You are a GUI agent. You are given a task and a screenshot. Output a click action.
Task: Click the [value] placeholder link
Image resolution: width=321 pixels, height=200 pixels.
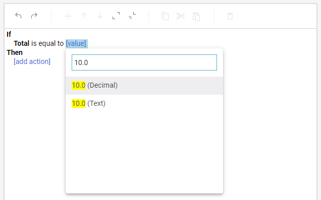(76, 43)
